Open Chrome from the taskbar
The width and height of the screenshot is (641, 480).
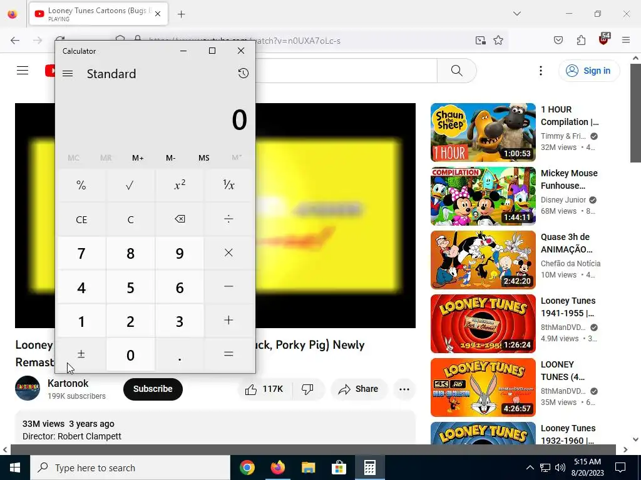tap(247, 467)
